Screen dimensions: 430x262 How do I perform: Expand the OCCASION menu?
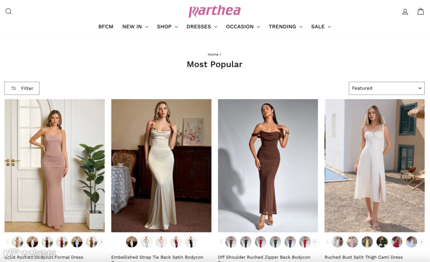243,27
